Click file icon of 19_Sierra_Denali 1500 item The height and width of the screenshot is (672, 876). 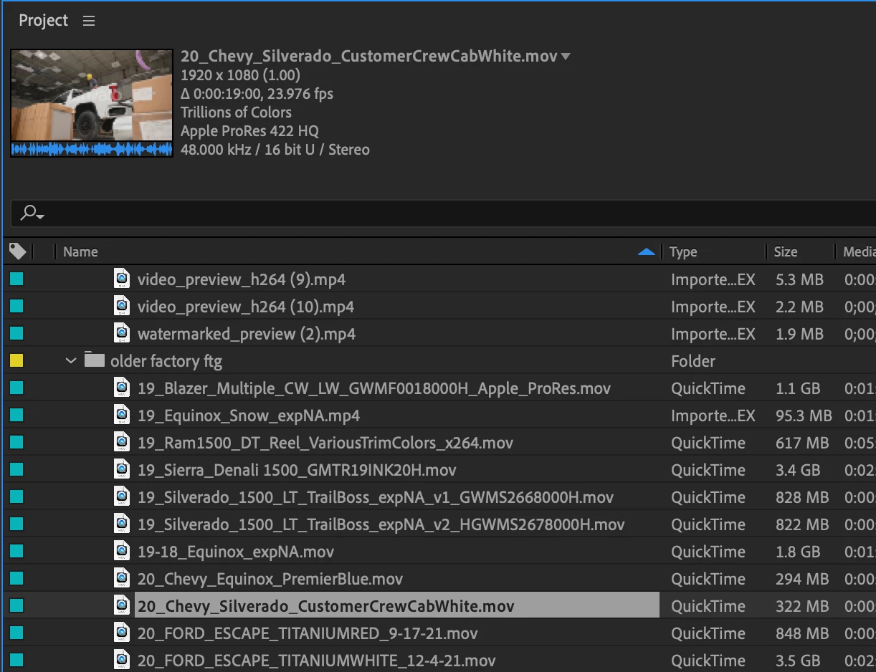(x=123, y=469)
